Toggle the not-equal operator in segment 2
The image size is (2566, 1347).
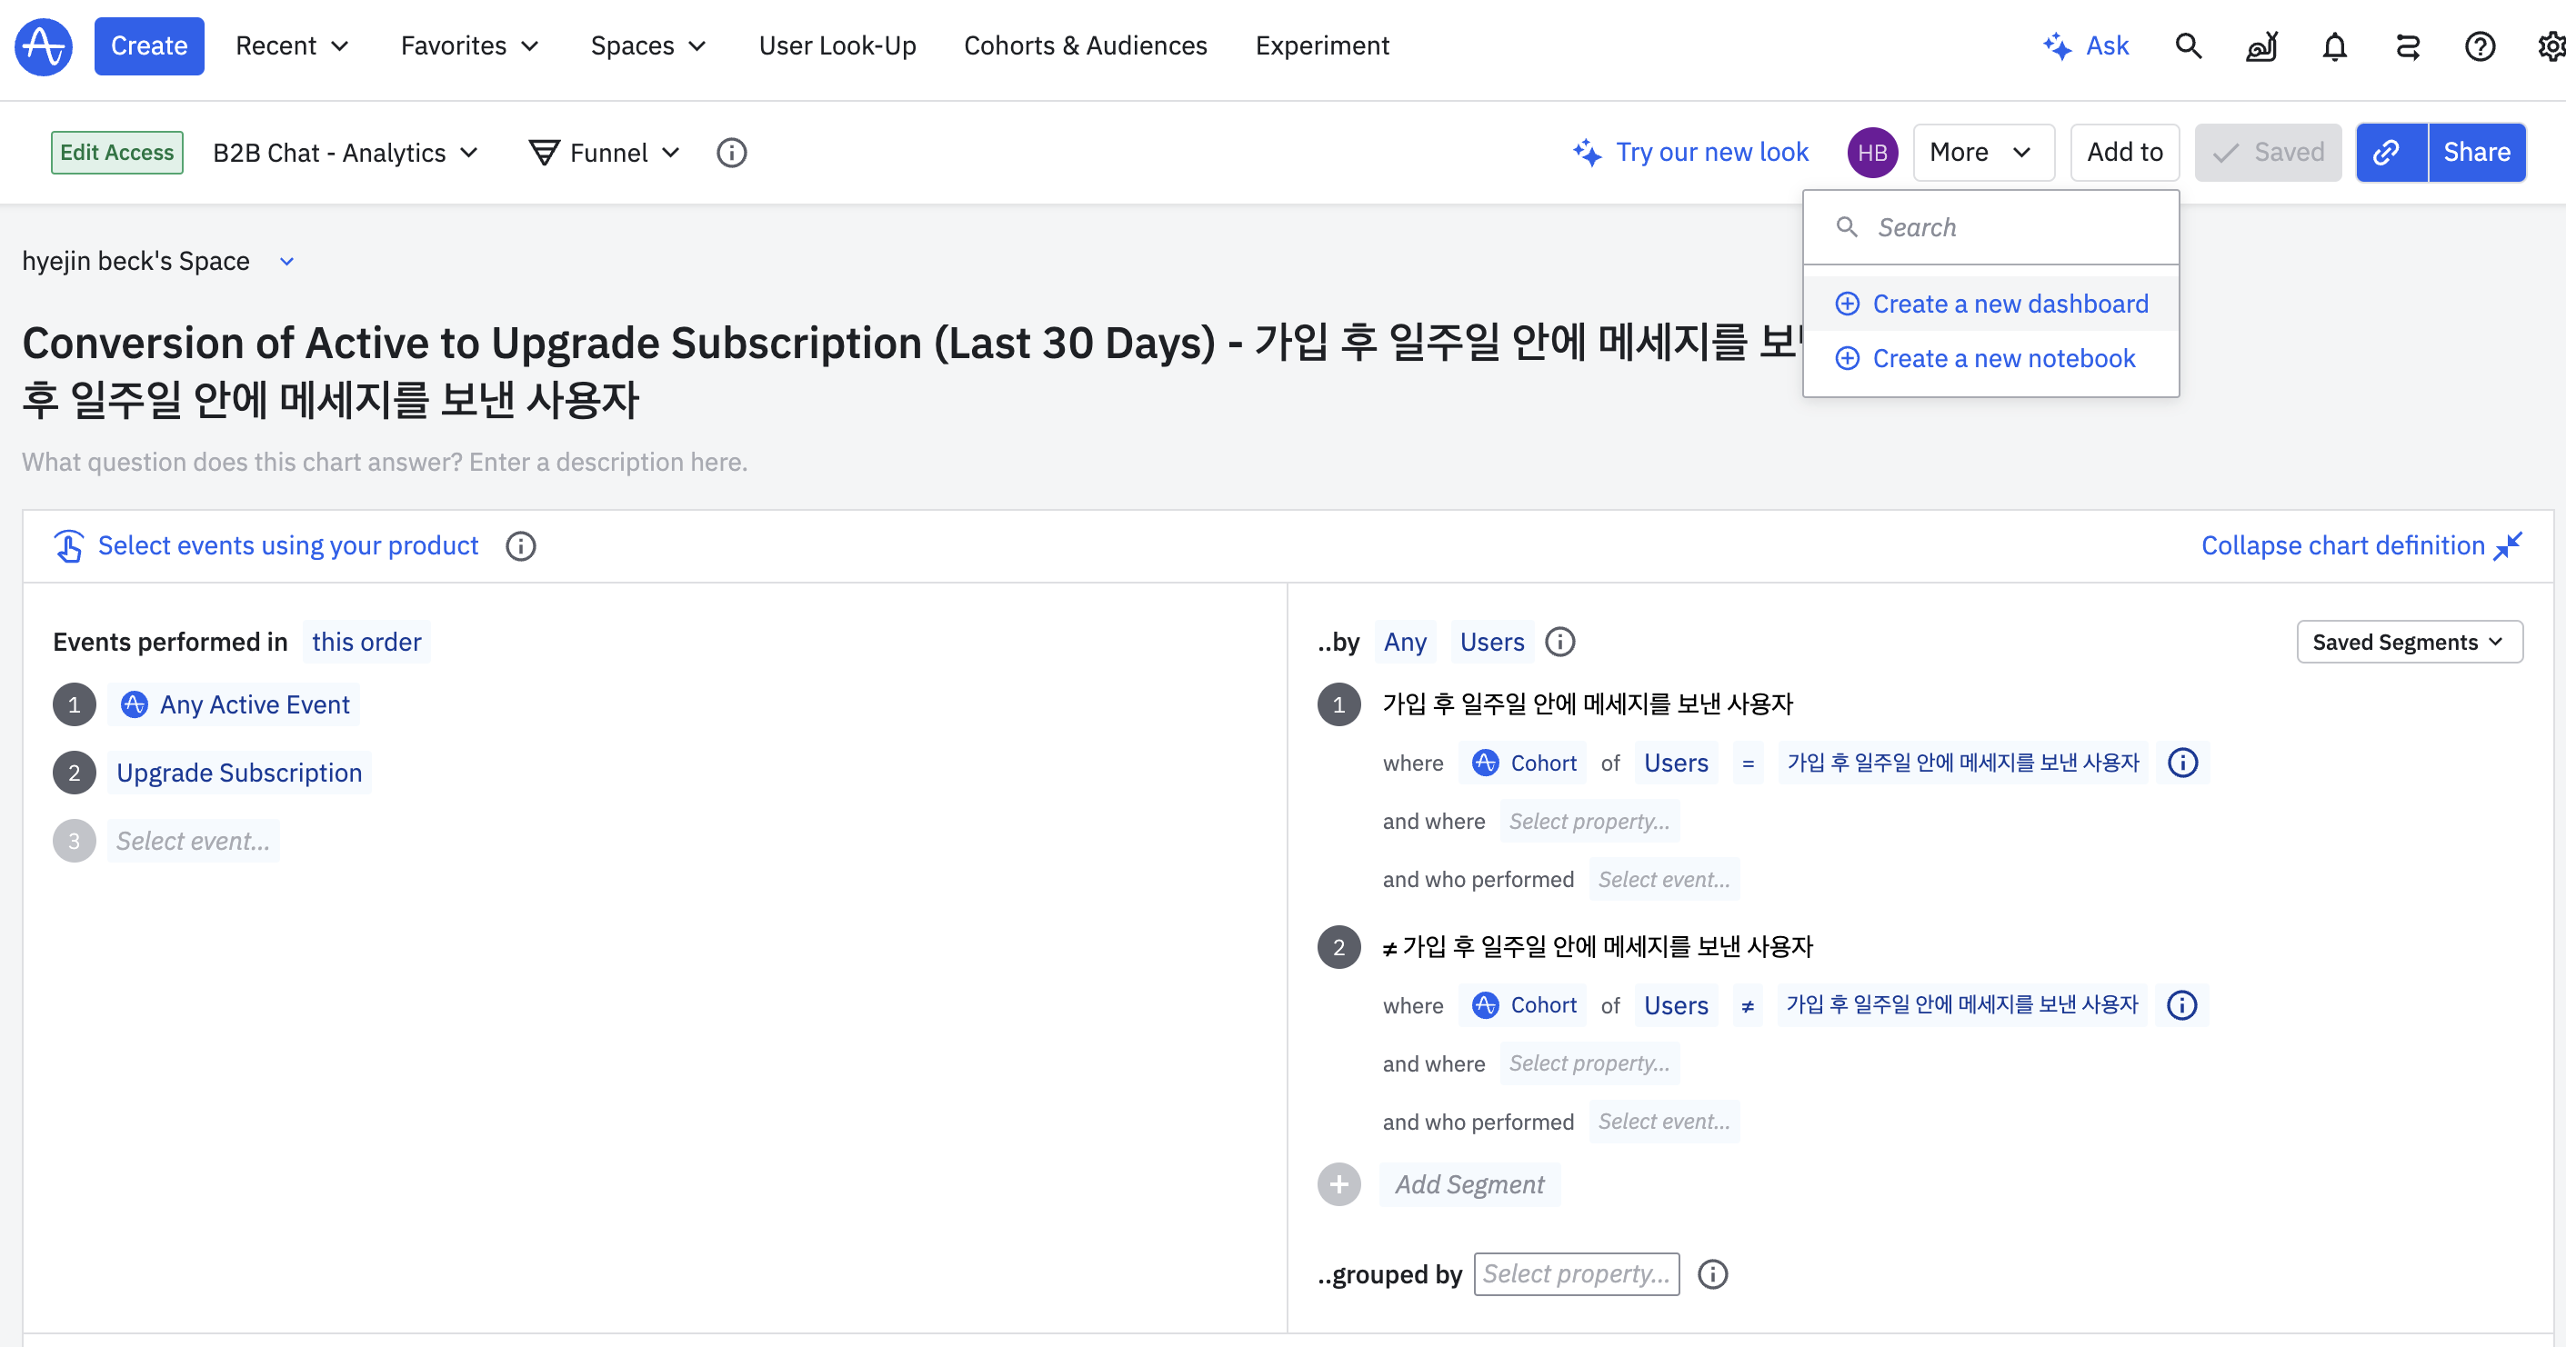[1748, 1005]
